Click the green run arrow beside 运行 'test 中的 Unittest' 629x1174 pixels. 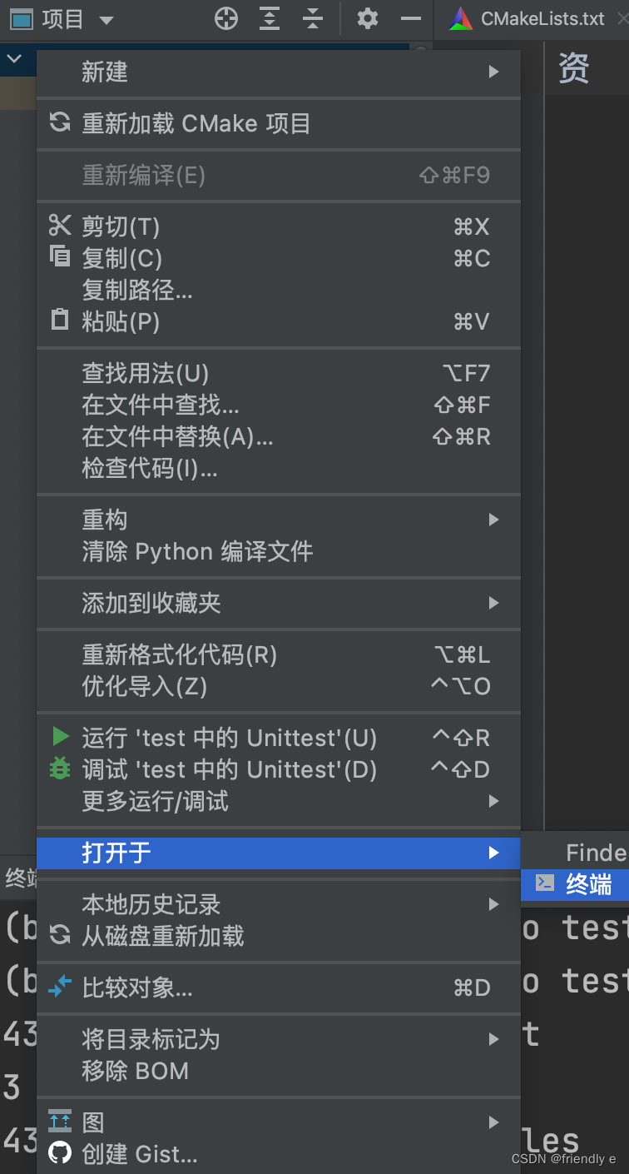59,737
